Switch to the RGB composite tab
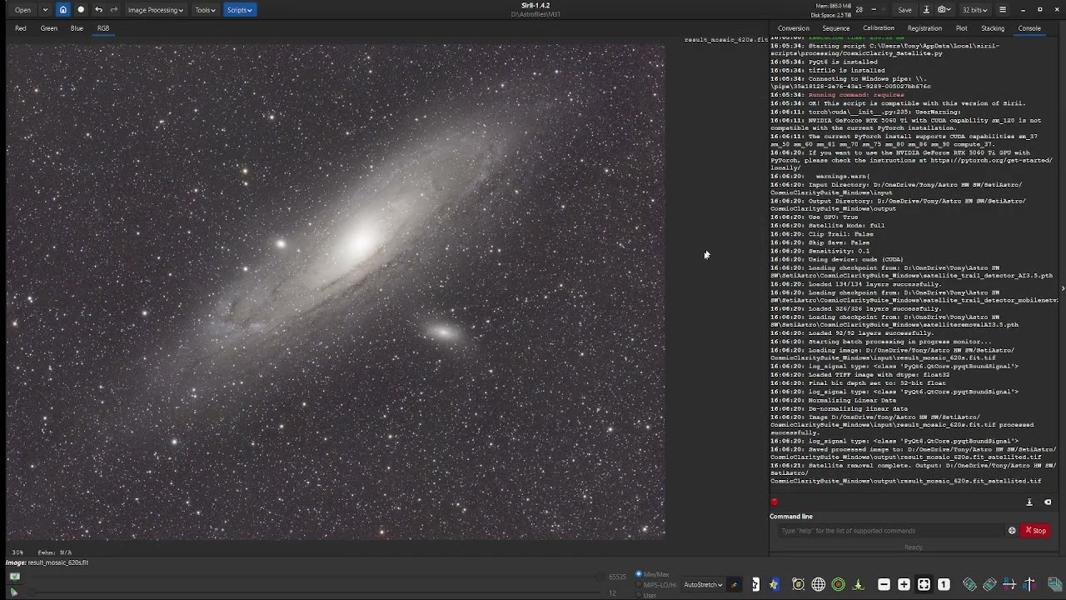This screenshot has height=600, width=1066. click(x=103, y=28)
